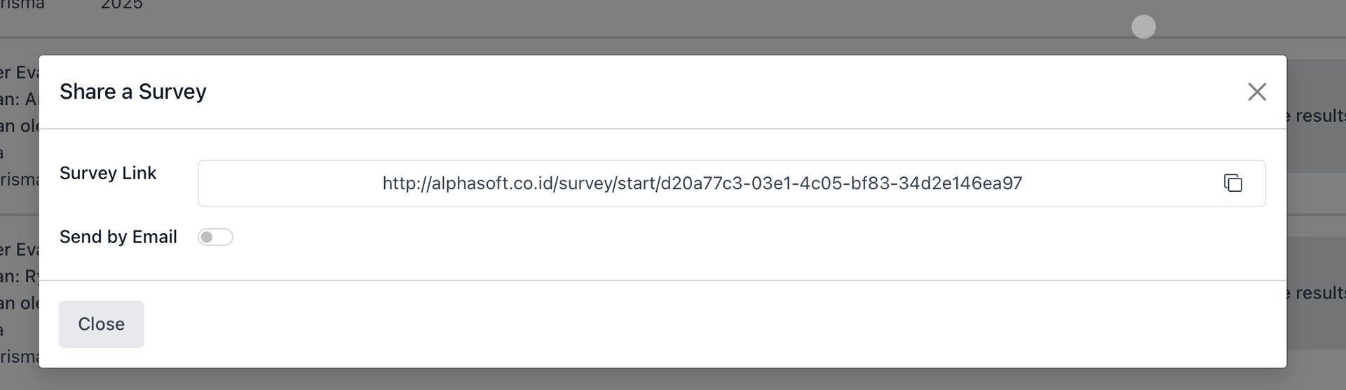Screen dimensions: 1346x390
Task: Click the "2025" text behind the dialog
Action: pyautogui.click(x=122, y=5)
